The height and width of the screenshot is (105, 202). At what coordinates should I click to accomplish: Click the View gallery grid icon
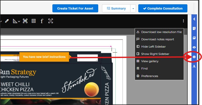[x=138, y=61]
